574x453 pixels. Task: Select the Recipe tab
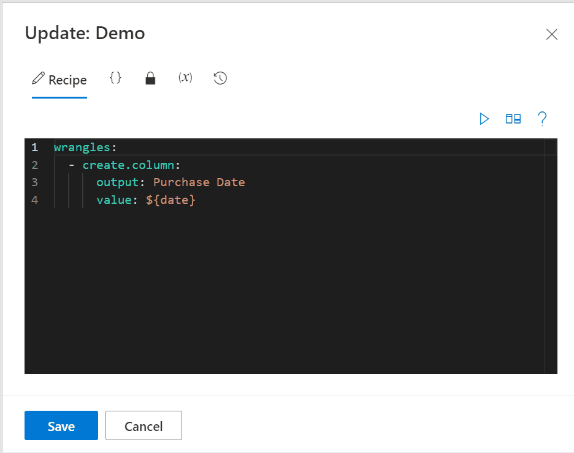coord(59,80)
